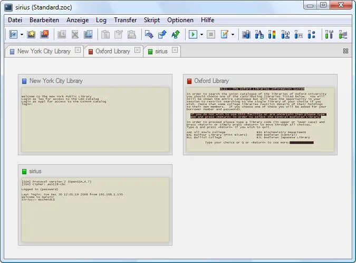Click the grayed stop script button
The height and width of the screenshot is (263, 356).
[x=211, y=34]
